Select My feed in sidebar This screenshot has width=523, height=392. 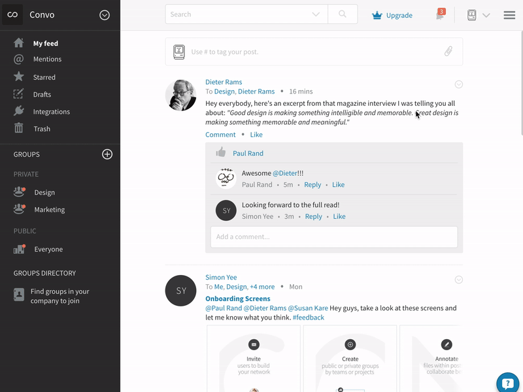tap(46, 43)
